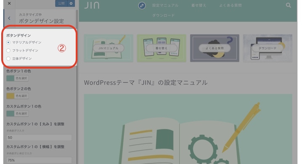The width and height of the screenshot is (302, 164).
Task: Click the pencil edit shortcut icon
Action: (x=142, y=5)
